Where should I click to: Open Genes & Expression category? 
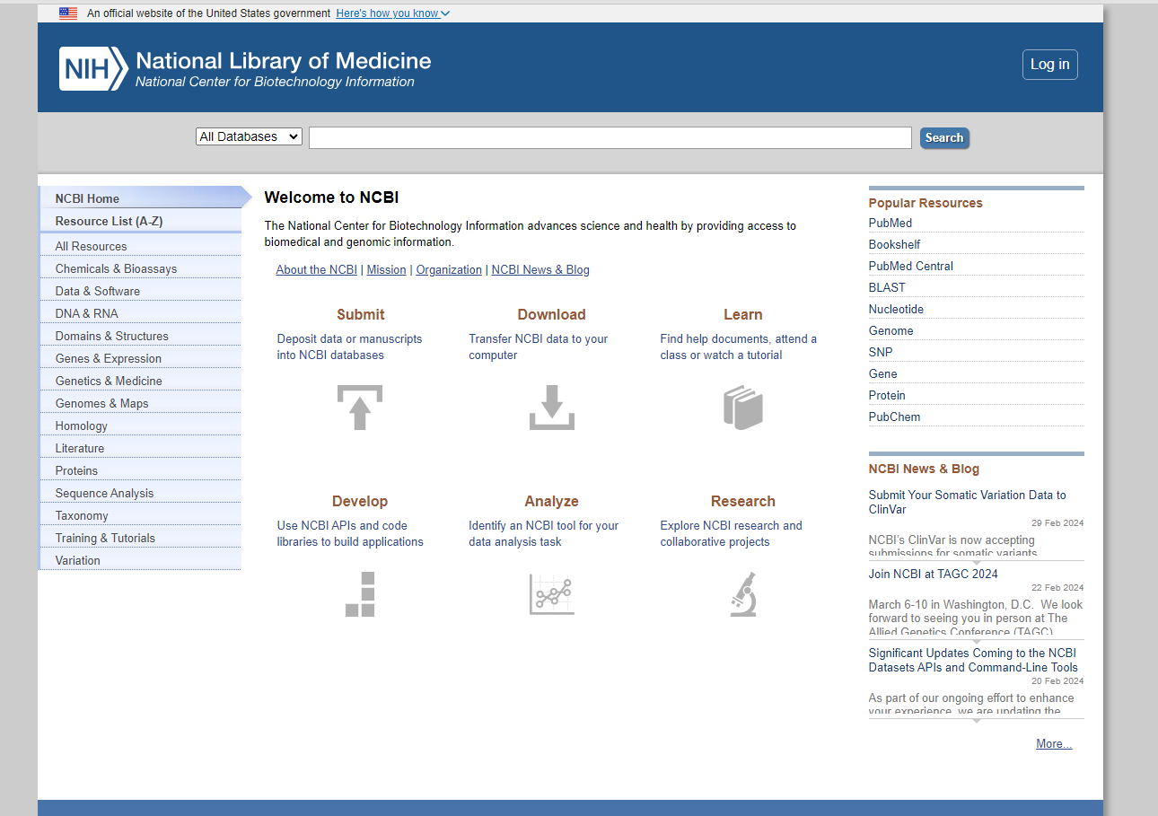(x=141, y=358)
